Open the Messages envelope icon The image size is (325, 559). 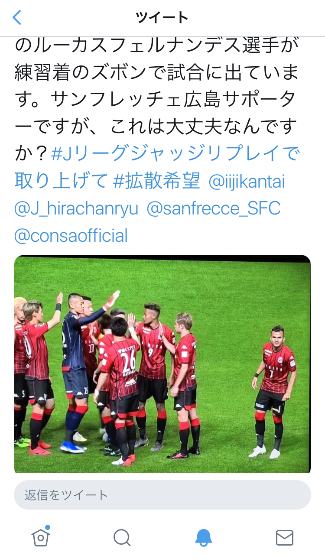click(285, 538)
